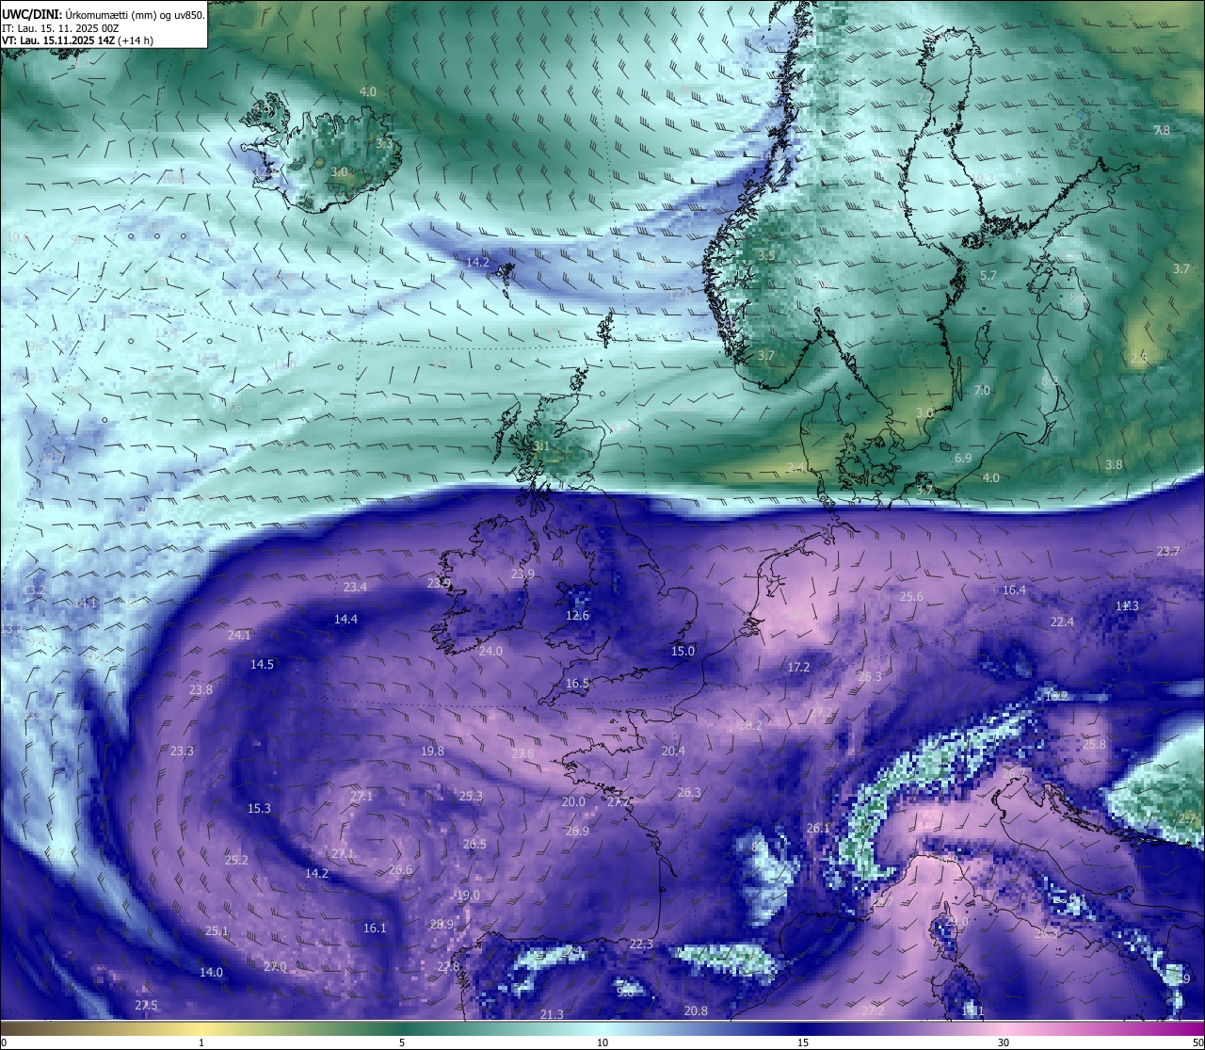Click the VT valid time 14Z (+14 h) line
This screenshot has height=1050, width=1205.
pos(77,40)
